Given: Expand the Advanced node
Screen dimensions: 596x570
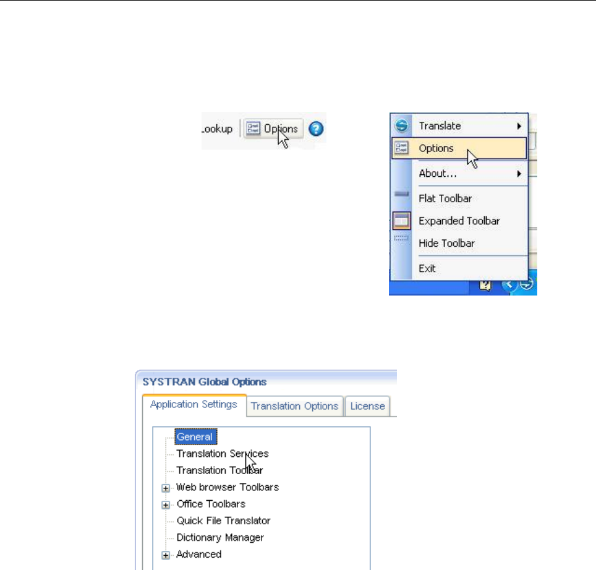Looking at the screenshot, I should 165,555.
